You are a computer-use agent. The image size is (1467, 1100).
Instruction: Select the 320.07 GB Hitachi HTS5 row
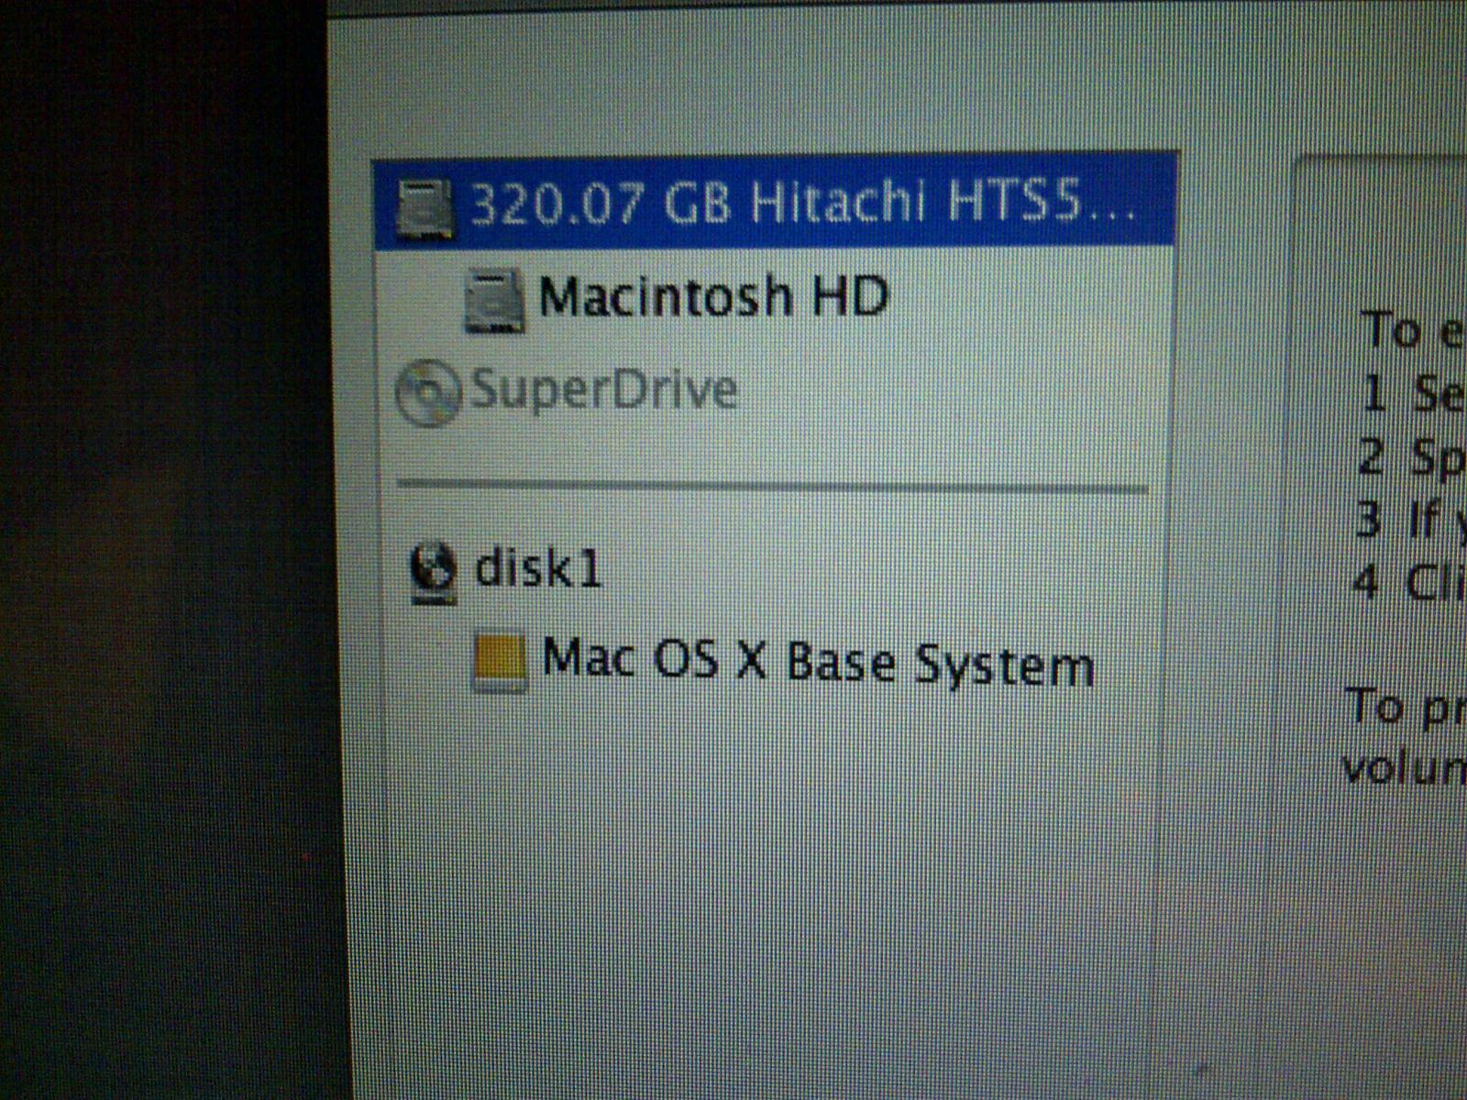(x=775, y=202)
